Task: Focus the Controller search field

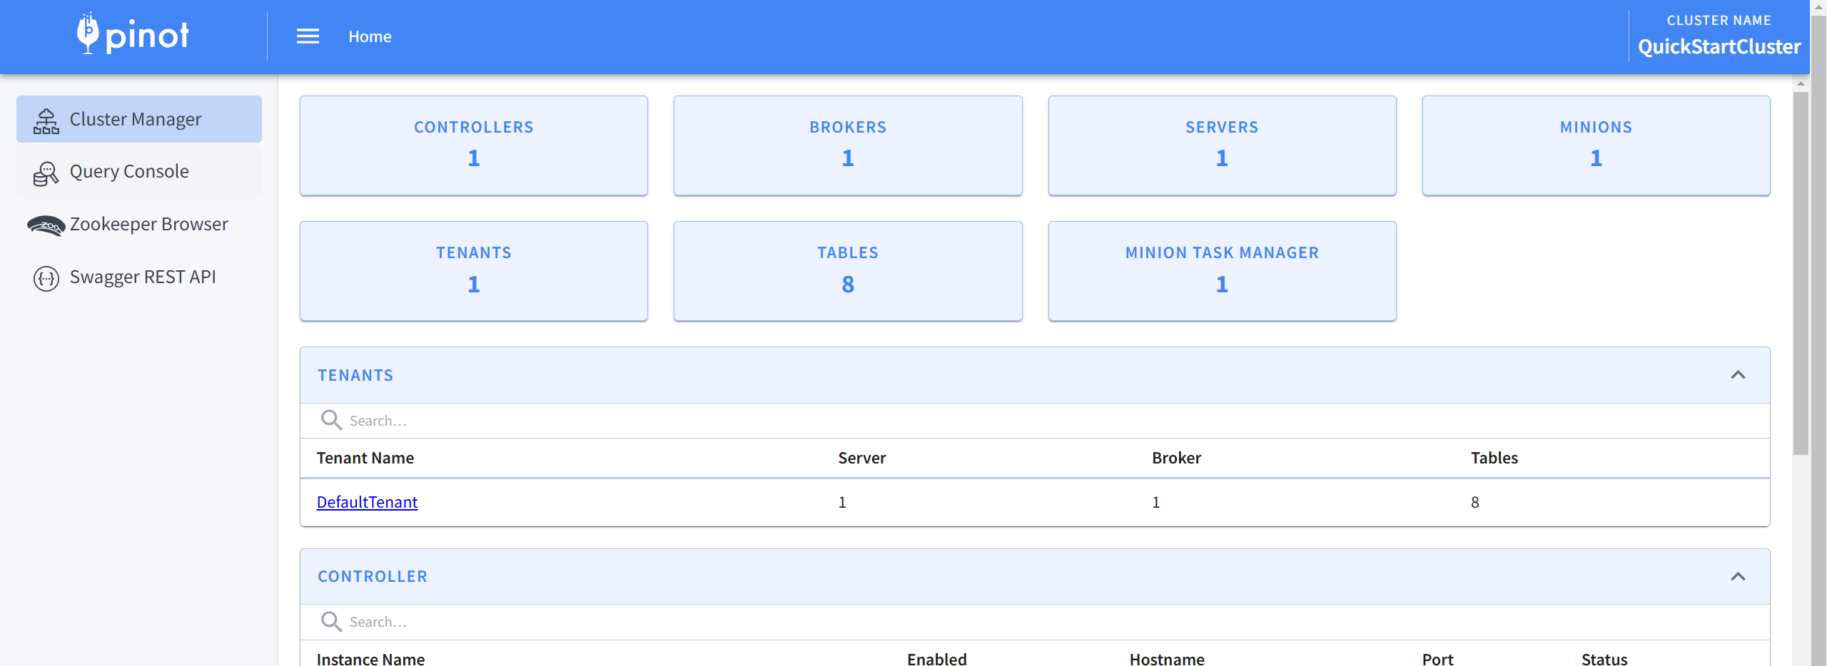Action: coord(1035,622)
